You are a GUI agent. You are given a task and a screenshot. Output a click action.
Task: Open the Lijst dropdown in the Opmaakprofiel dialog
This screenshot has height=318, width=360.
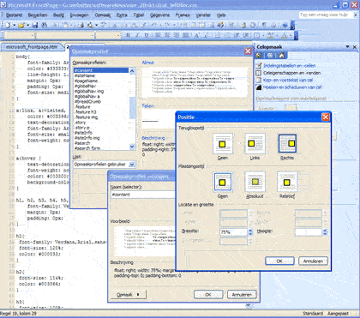pos(132,165)
